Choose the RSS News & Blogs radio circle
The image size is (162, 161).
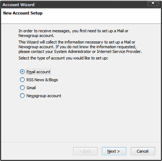[22, 80]
